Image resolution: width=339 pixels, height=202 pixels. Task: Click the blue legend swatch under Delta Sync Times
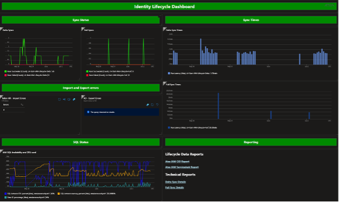pyautogui.click(x=169, y=74)
